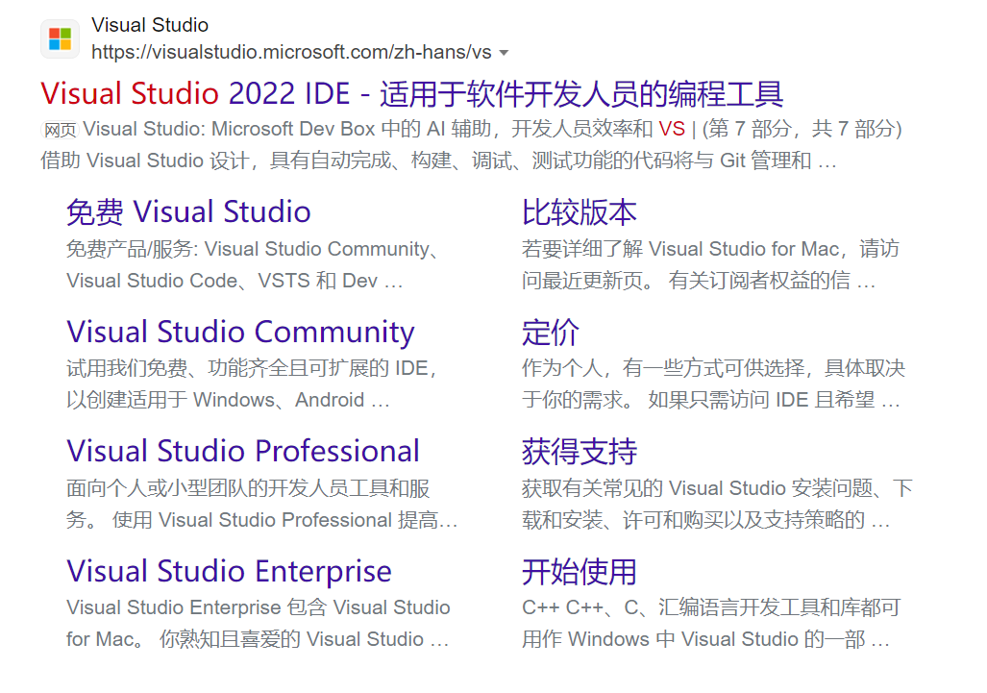Click the Visual Studio site name
Viewport: 987px width, 693px height.
tap(150, 25)
